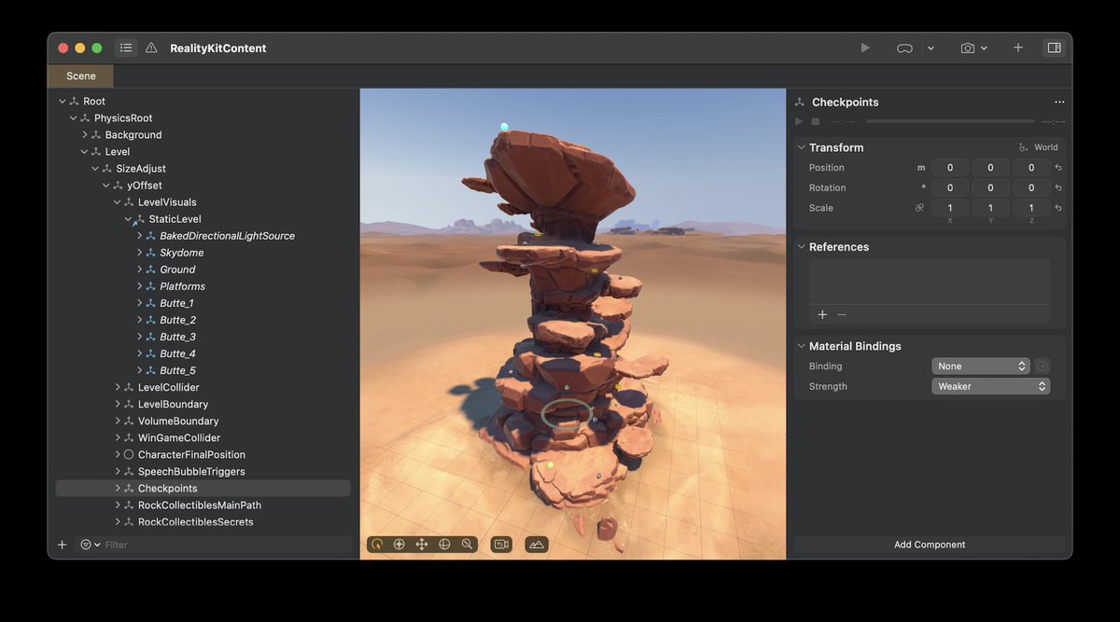Reset the Scale values arrow

tap(1058, 208)
